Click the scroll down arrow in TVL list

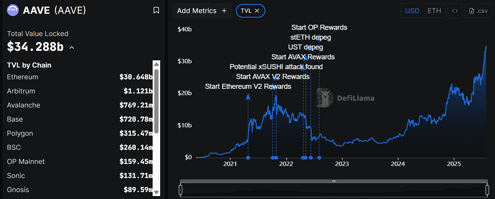pos(157,192)
